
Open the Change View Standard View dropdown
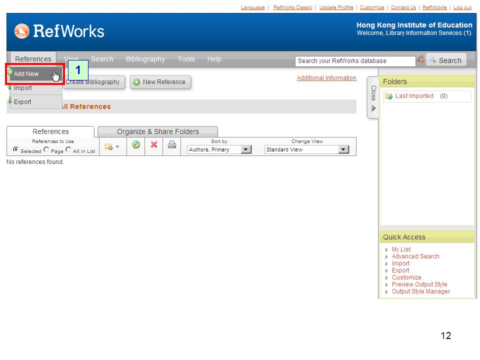tap(306, 149)
